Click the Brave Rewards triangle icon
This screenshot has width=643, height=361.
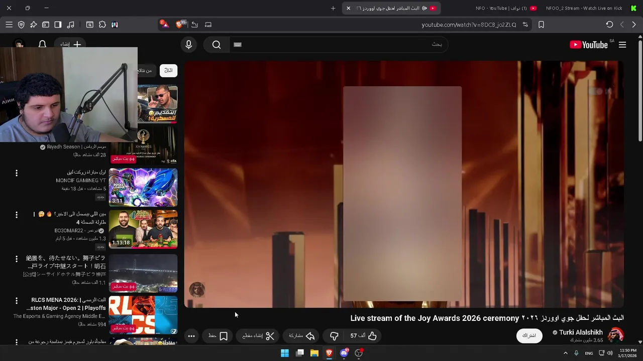[x=164, y=24]
